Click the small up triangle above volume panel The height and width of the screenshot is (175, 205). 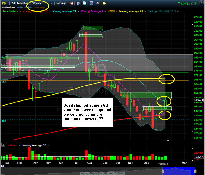coord(168,140)
